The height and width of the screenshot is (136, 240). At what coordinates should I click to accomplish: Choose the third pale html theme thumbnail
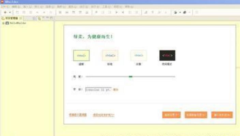pos(139,55)
